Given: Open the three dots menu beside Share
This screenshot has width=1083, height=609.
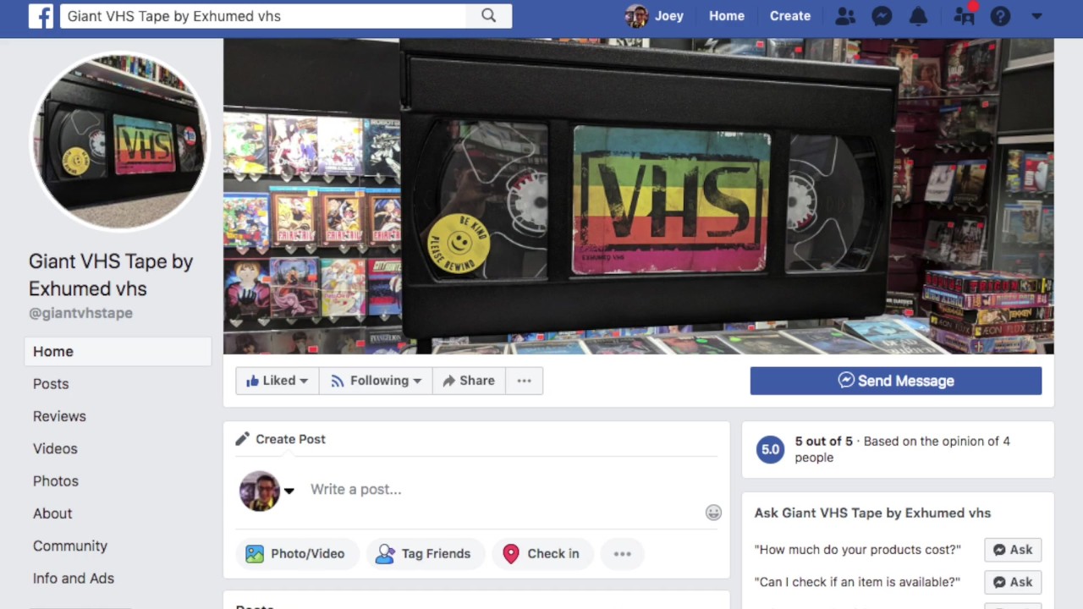Looking at the screenshot, I should (525, 381).
